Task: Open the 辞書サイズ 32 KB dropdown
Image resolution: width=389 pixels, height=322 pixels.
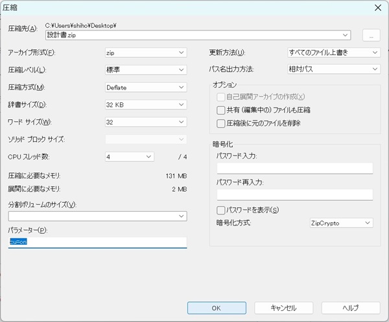Action: tap(146, 104)
